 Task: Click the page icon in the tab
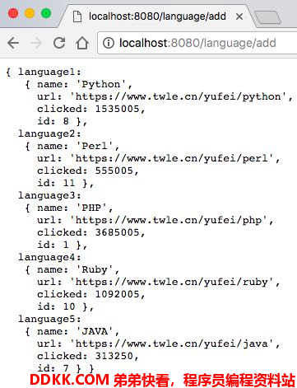coord(77,16)
